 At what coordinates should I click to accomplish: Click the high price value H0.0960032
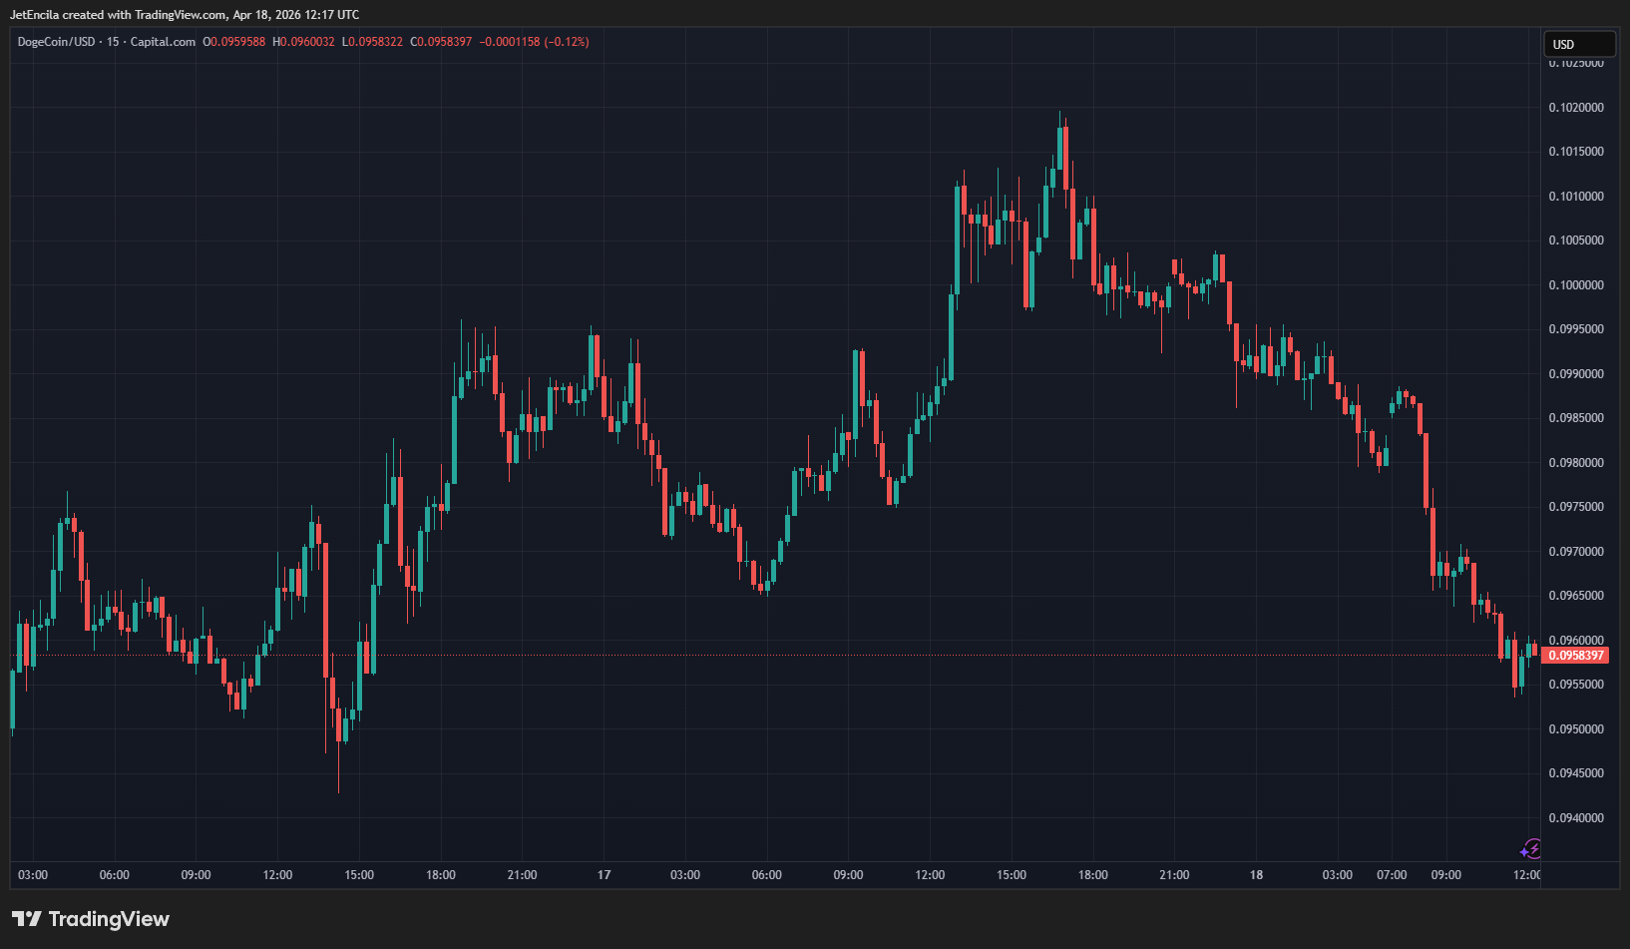tap(303, 42)
